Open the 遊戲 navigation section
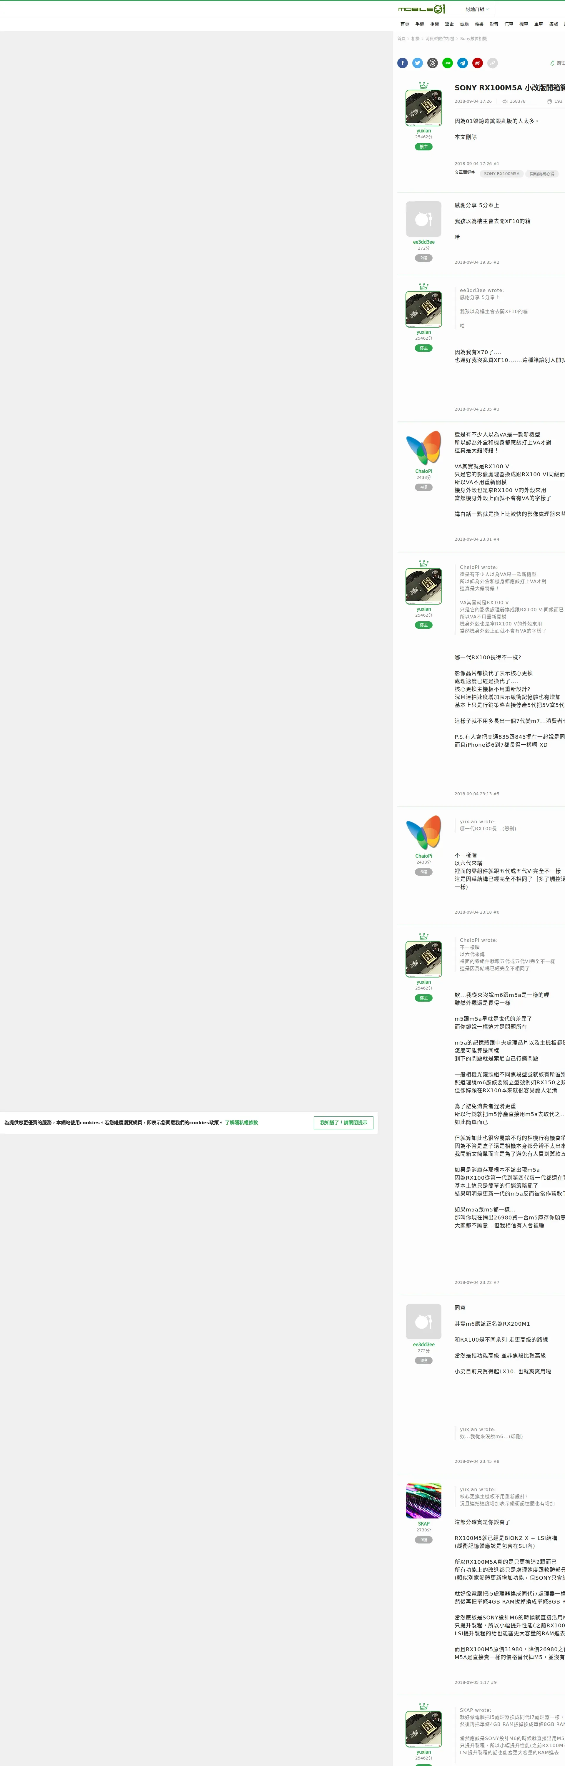Screen dimensions: 565x1766 click(553, 24)
